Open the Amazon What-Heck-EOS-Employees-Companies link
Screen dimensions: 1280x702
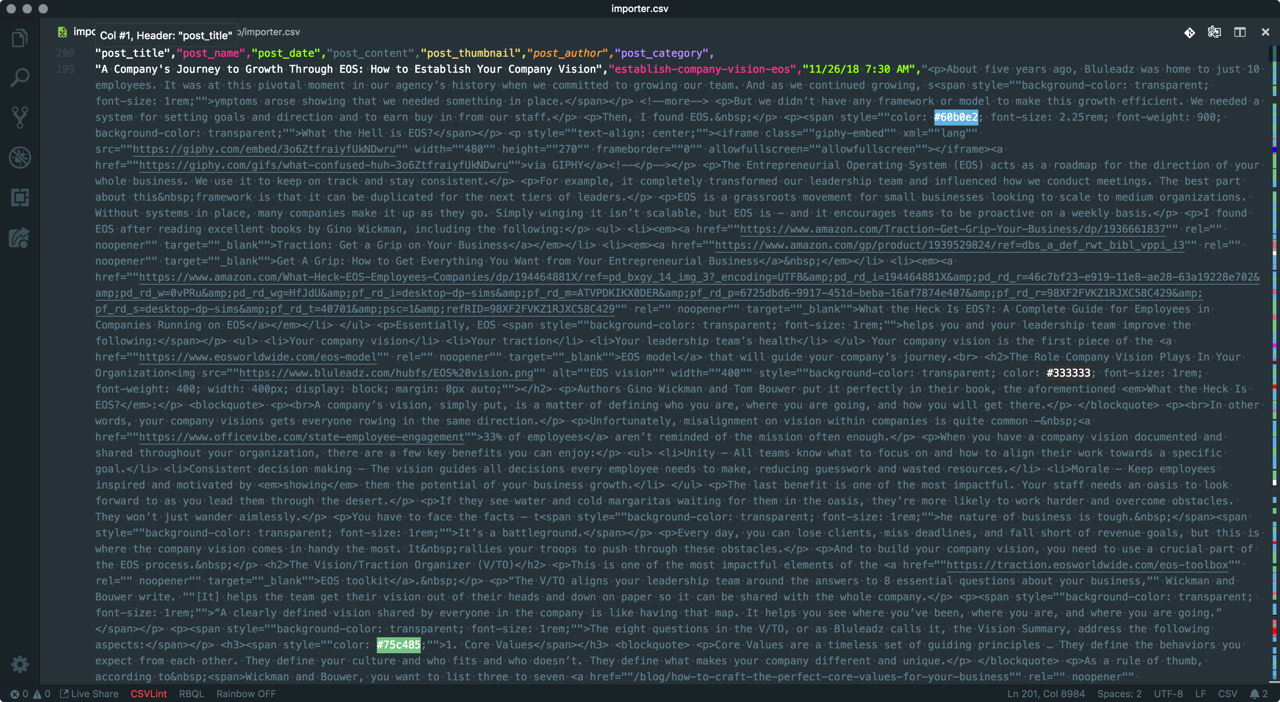coord(677,293)
